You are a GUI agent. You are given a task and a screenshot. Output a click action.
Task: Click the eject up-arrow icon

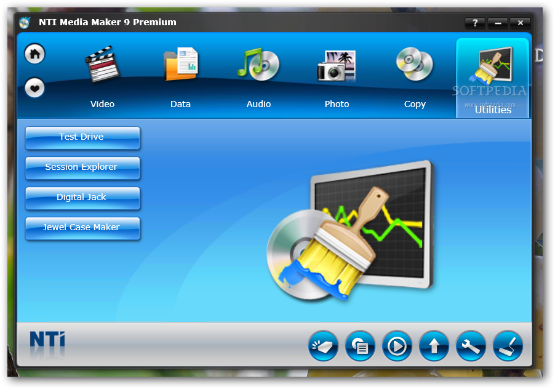pos(434,346)
